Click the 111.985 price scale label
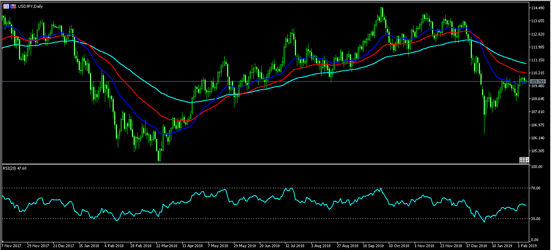 pyautogui.click(x=538, y=47)
